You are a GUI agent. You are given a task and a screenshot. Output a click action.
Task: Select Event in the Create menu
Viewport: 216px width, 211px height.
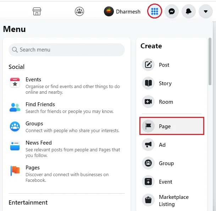tap(172, 182)
